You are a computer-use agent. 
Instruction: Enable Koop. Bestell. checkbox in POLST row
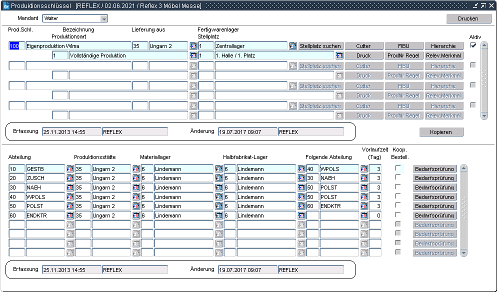[x=398, y=205]
